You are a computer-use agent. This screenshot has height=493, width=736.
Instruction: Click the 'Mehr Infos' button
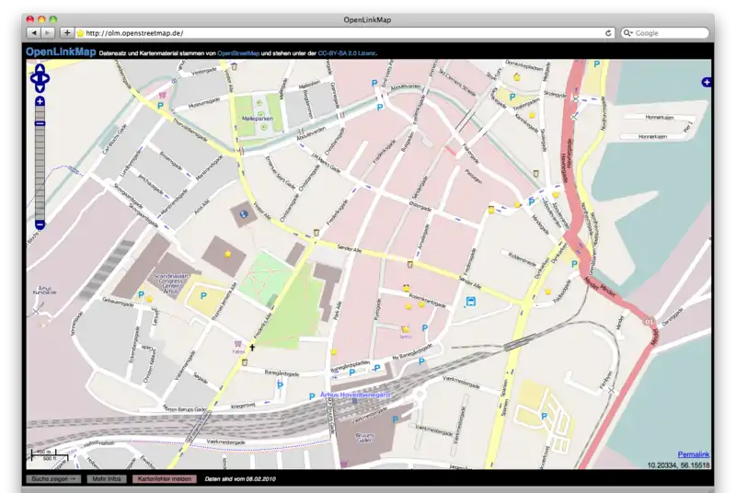click(108, 479)
